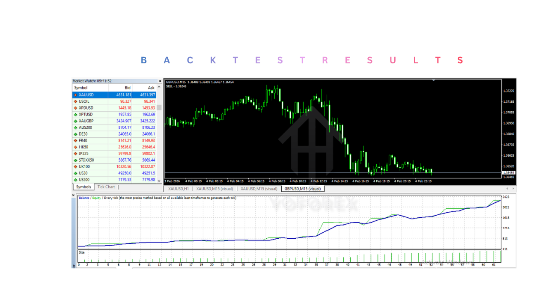Viewport: 548px width, 308px height.
Task: Click the XPTUSD green up-arrow icon
Action: click(x=75, y=115)
